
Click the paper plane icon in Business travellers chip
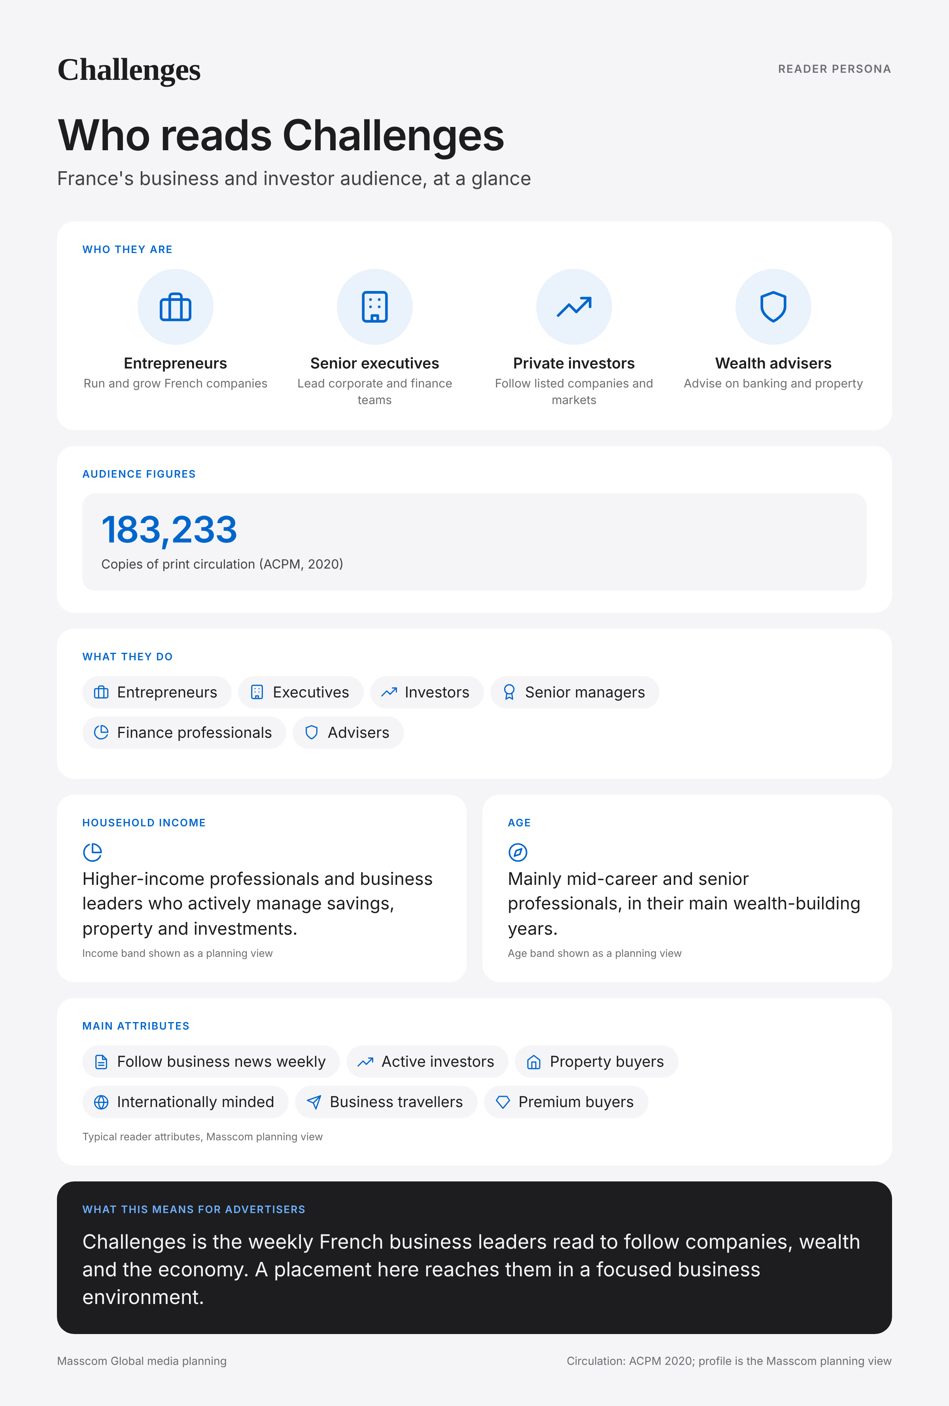(x=314, y=1102)
